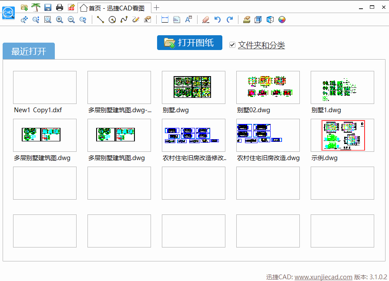This screenshot has width=389, height=281.
Task: Open the 农村住宅旧房改造修改.. thumbnail
Action: pyautogui.click(x=194, y=135)
